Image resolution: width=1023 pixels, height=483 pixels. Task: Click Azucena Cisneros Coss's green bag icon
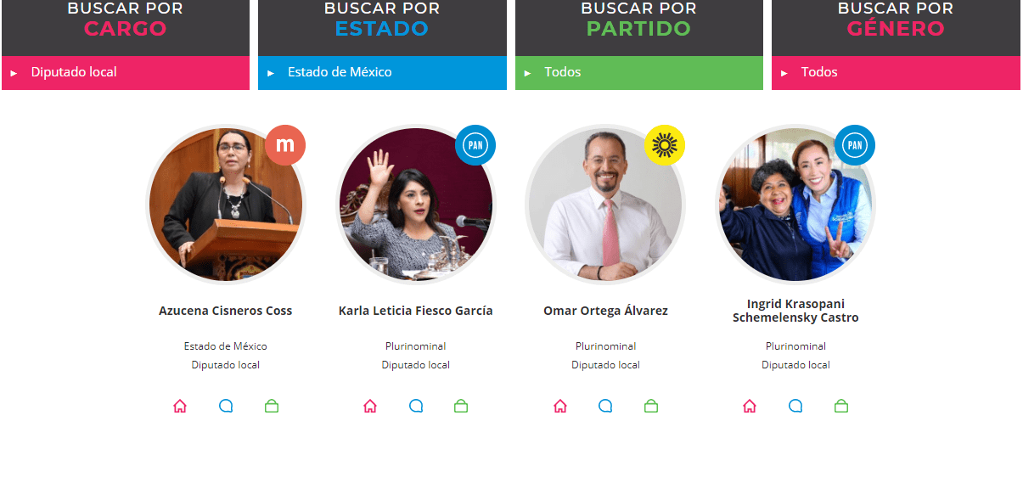point(272,407)
